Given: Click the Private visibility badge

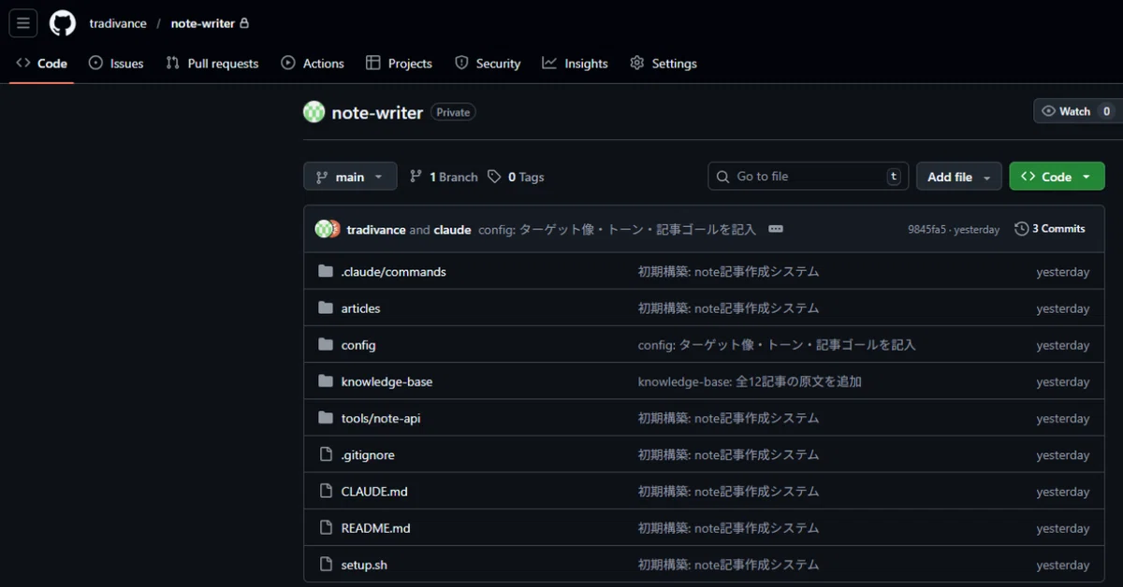Looking at the screenshot, I should [453, 112].
